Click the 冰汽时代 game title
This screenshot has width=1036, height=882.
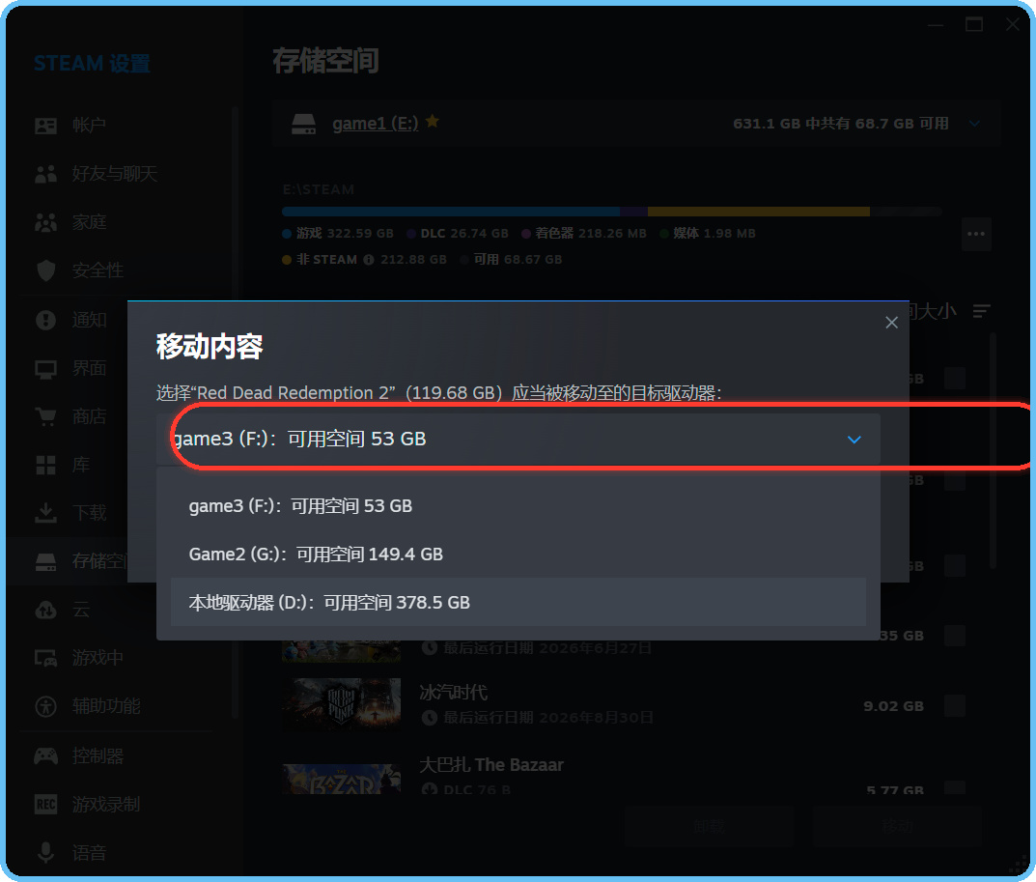[x=453, y=693]
